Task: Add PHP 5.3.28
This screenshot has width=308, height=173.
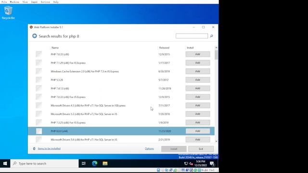Action: tap(198, 80)
